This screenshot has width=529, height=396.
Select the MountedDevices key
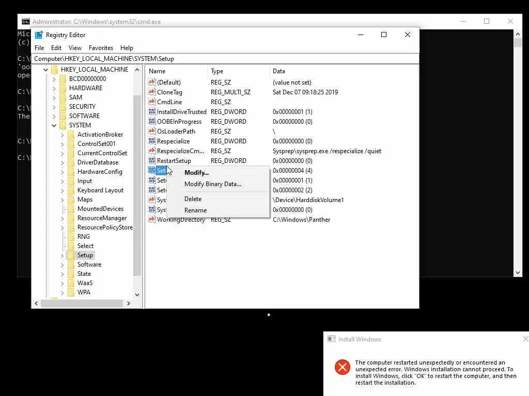(x=100, y=209)
